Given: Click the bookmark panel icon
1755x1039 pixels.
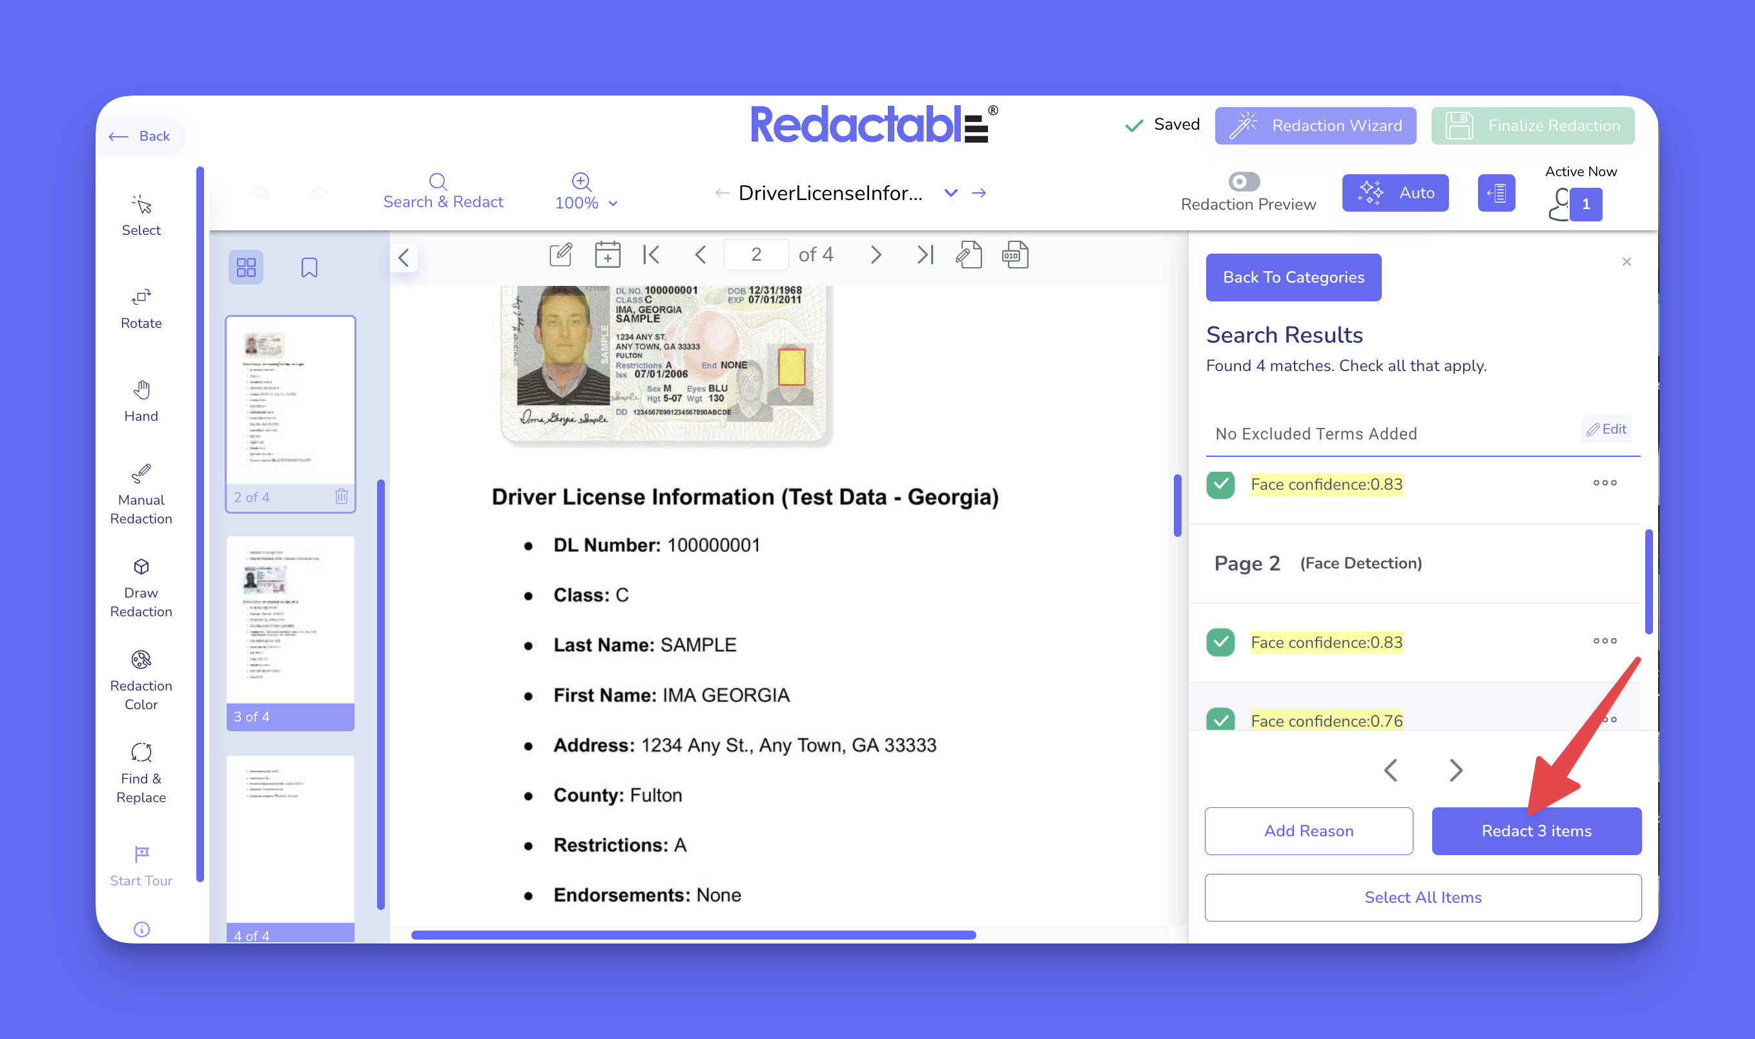Looking at the screenshot, I should coord(309,267).
